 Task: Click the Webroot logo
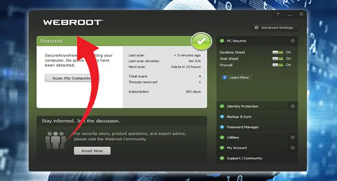[x=73, y=22]
